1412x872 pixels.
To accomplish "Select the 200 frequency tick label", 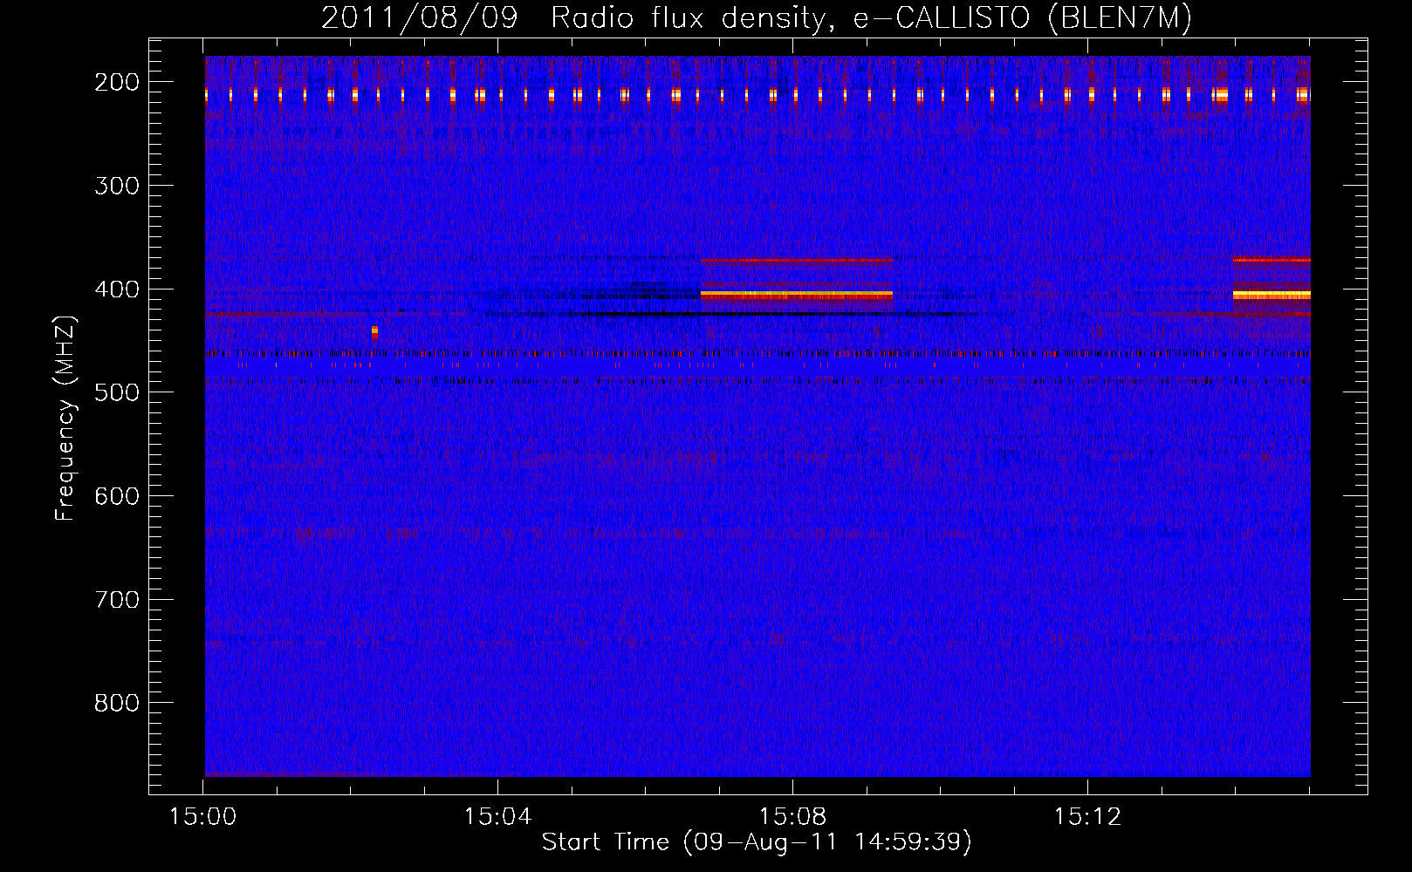I will (x=117, y=82).
